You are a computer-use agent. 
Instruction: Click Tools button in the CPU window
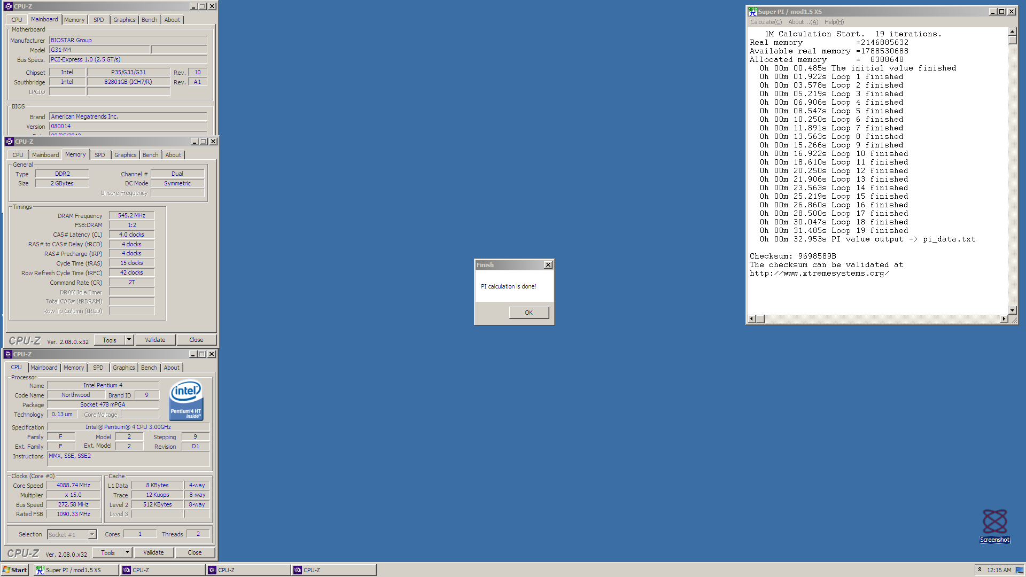[x=108, y=552]
